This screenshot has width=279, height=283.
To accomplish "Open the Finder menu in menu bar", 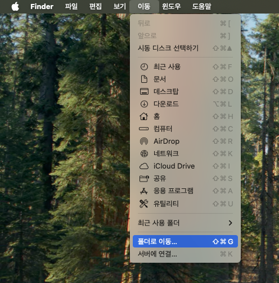I will click(42, 7).
